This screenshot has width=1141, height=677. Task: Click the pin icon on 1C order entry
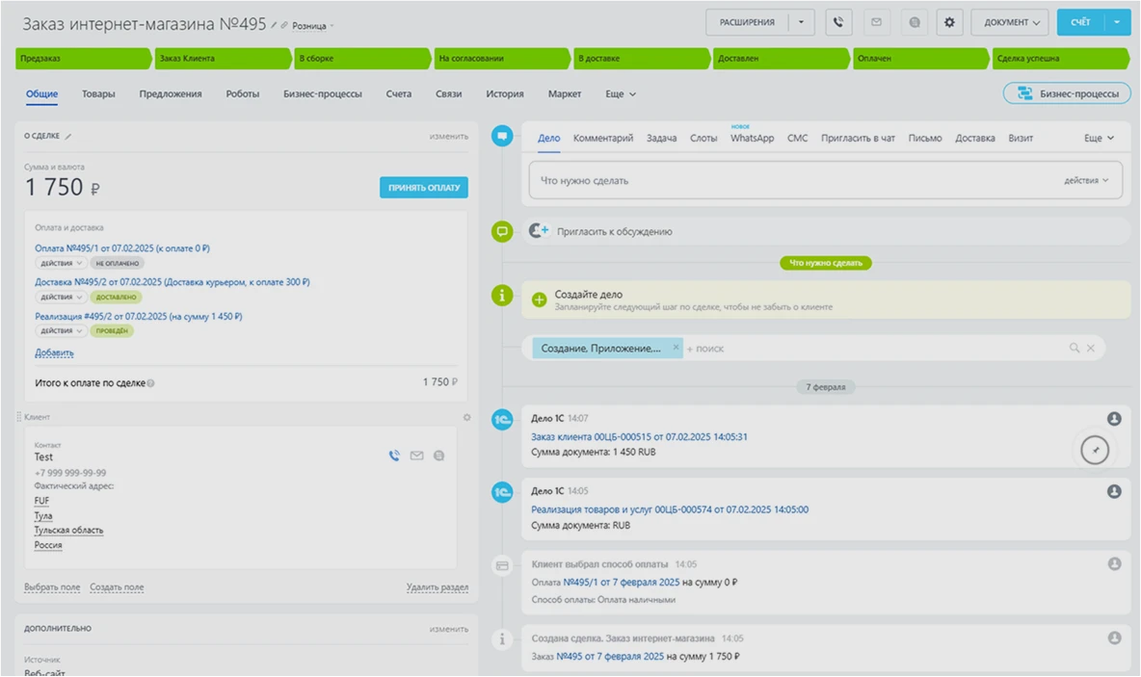(x=1095, y=450)
